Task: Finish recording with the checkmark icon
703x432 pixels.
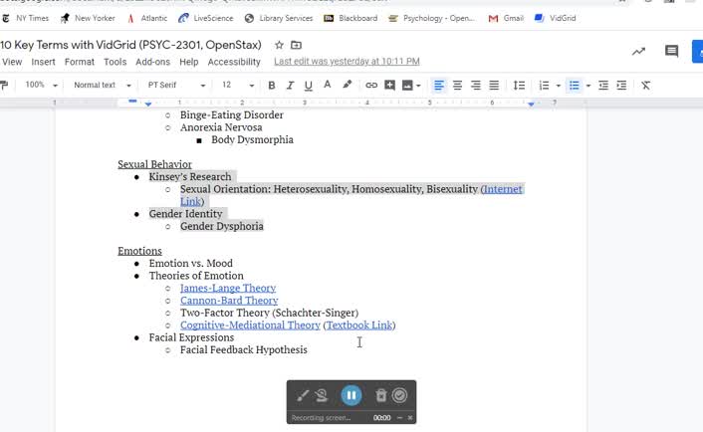Action: click(x=400, y=395)
